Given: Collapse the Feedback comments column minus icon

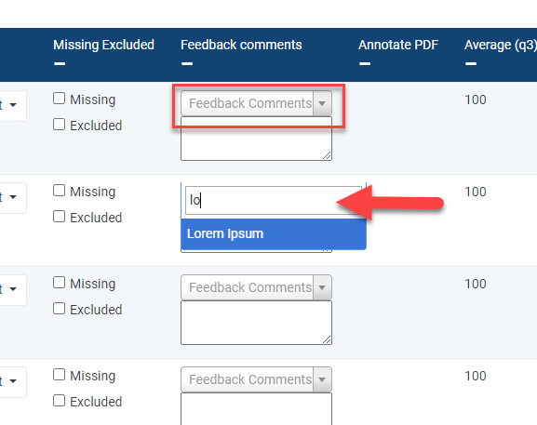Looking at the screenshot, I should (x=187, y=63).
